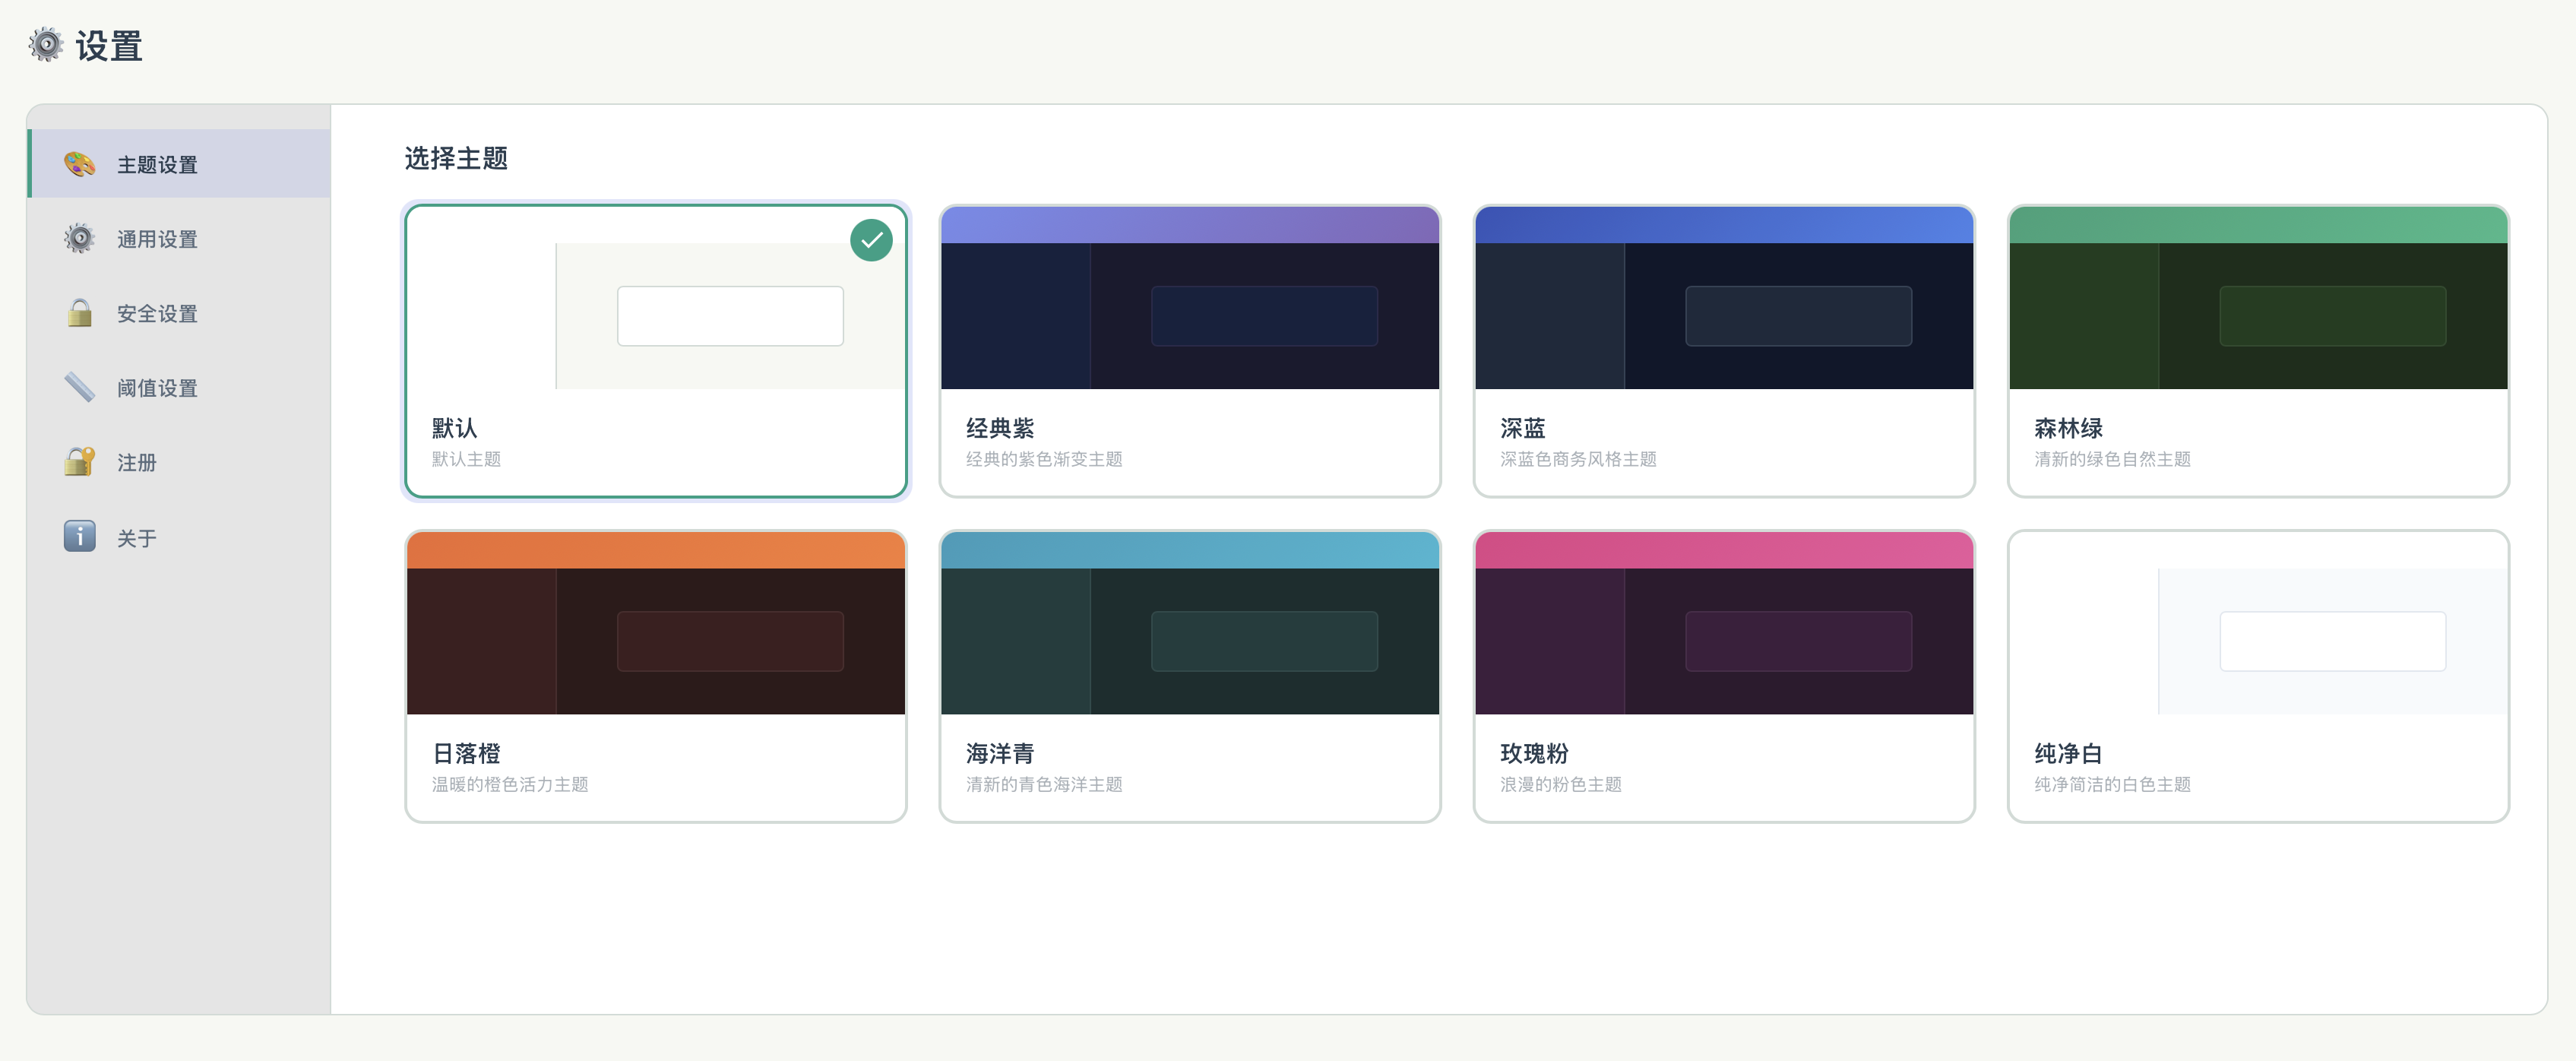Go to 阈值设置 in the sidebar
The height and width of the screenshot is (1061, 2576).
click(179, 387)
